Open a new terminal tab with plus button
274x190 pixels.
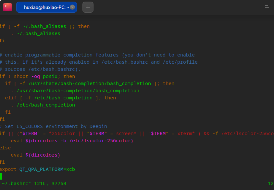(x=88, y=7)
